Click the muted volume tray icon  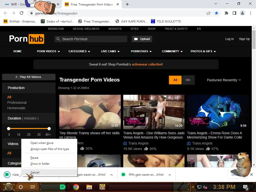tap(205, 187)
